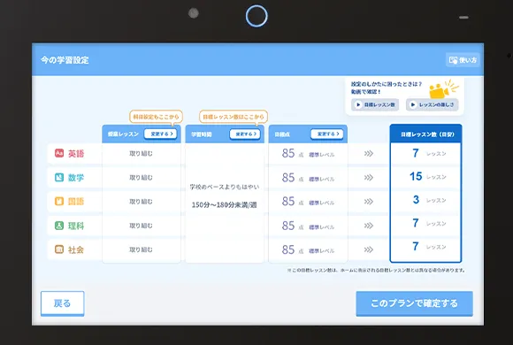
Task: Open 変更する for 授業レッスン column
Action: 161,134
